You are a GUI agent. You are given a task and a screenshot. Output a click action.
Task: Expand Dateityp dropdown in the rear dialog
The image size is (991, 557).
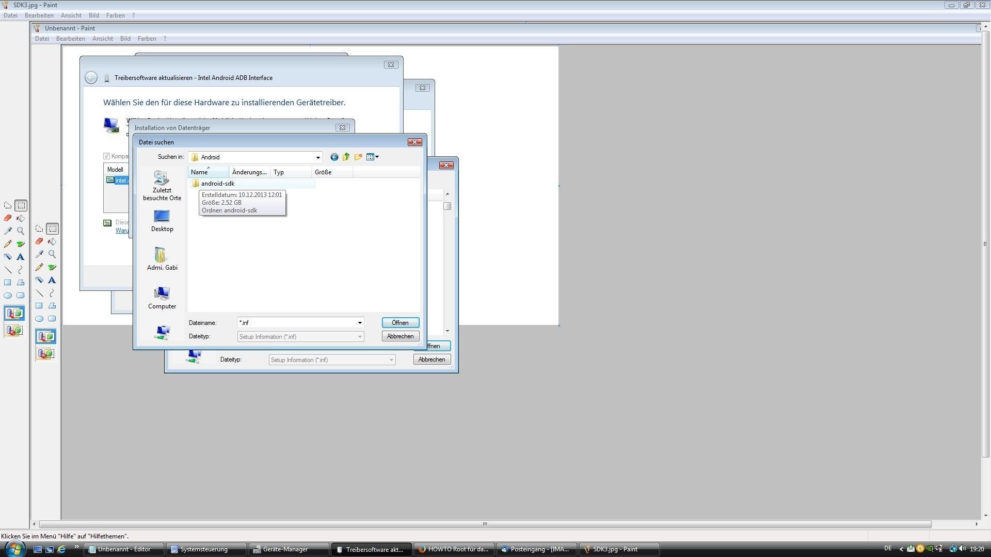391,360
